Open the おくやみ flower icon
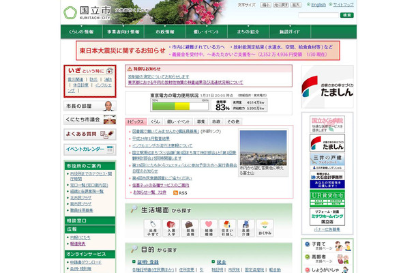The image size is (416, 273). tap(265, 228)
